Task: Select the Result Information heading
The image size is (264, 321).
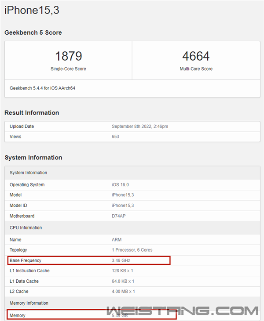Action: (32, 113)
